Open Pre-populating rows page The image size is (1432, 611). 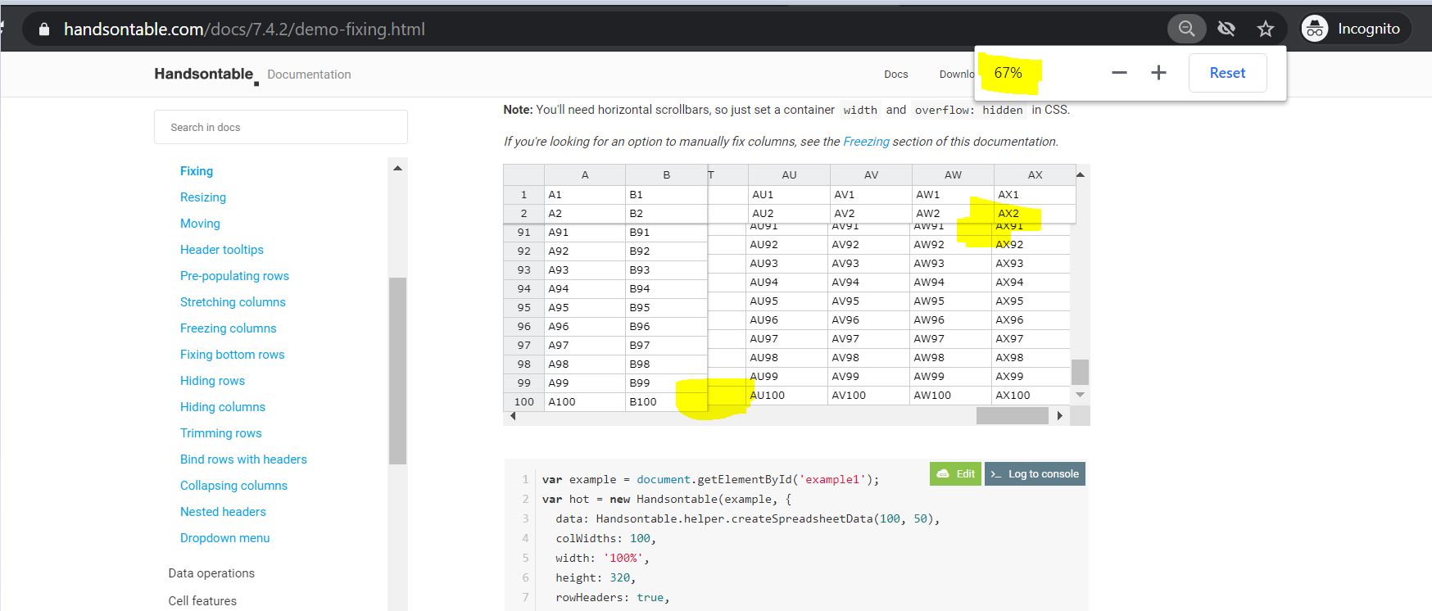tap(234, 276)
